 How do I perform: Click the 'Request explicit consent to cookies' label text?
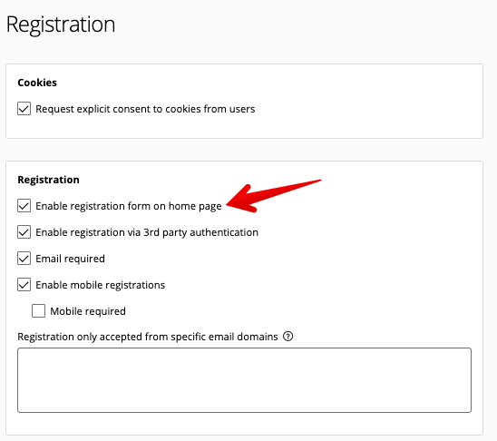(x=145, y=109)
